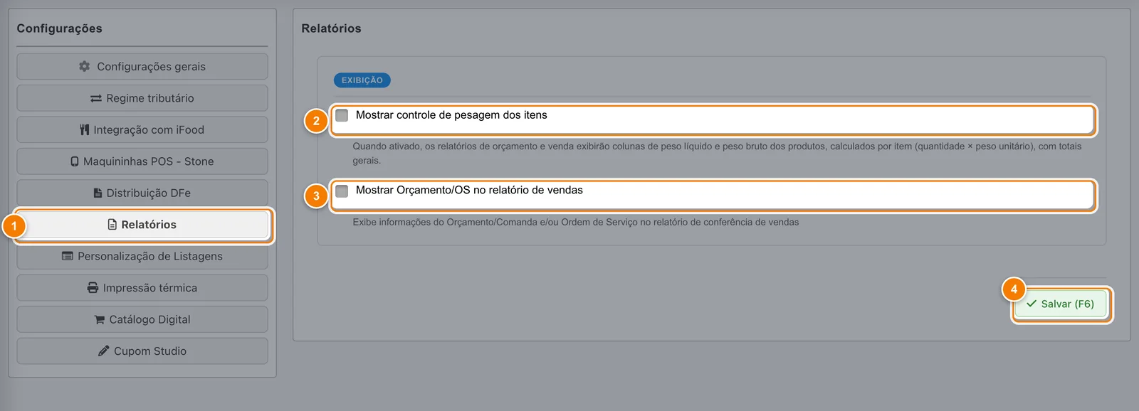The image size is (1139, 411).
Task: Click the shopping cart icon beside Catálogo Digital
Action: [100, 320]
